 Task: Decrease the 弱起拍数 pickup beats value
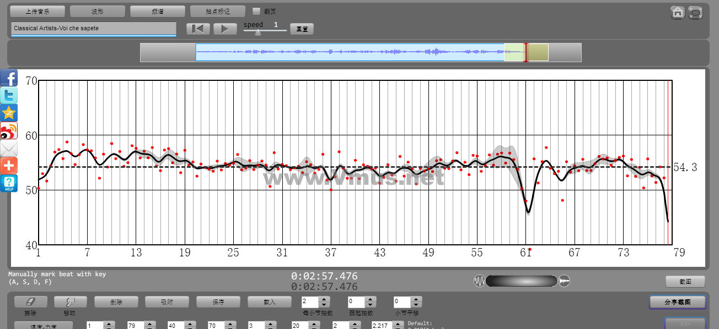[371, 305]
